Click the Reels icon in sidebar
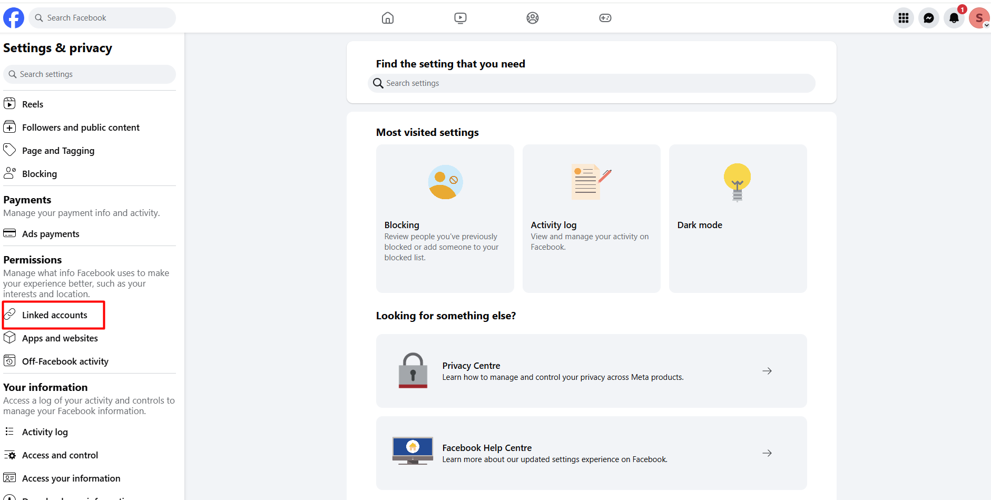This screenshot has height=500, width=991. [x=9, y=104]
